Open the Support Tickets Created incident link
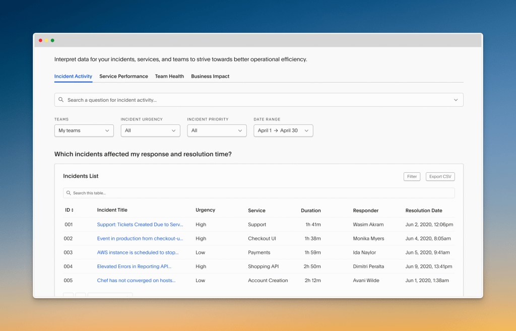This screenshot has width=516, height=331. 140,224
